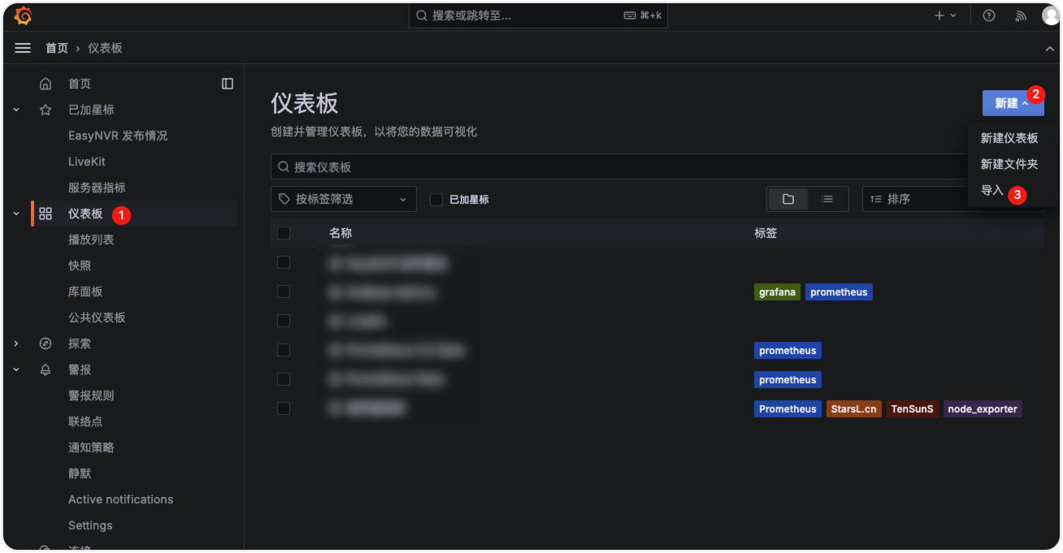The height and width of the screenshot is (553, 1063).
Task: Check the select-all checkbox in header
Action: pos(284,233)
